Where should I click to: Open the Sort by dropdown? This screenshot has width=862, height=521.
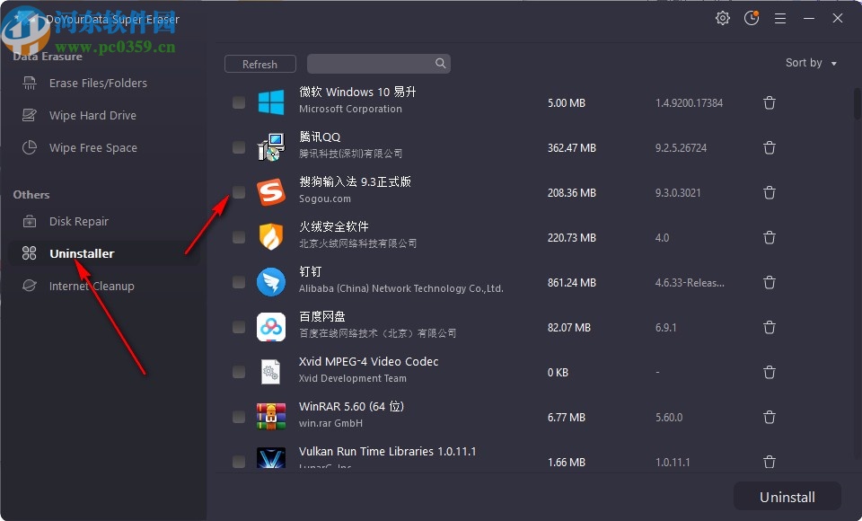810,63
